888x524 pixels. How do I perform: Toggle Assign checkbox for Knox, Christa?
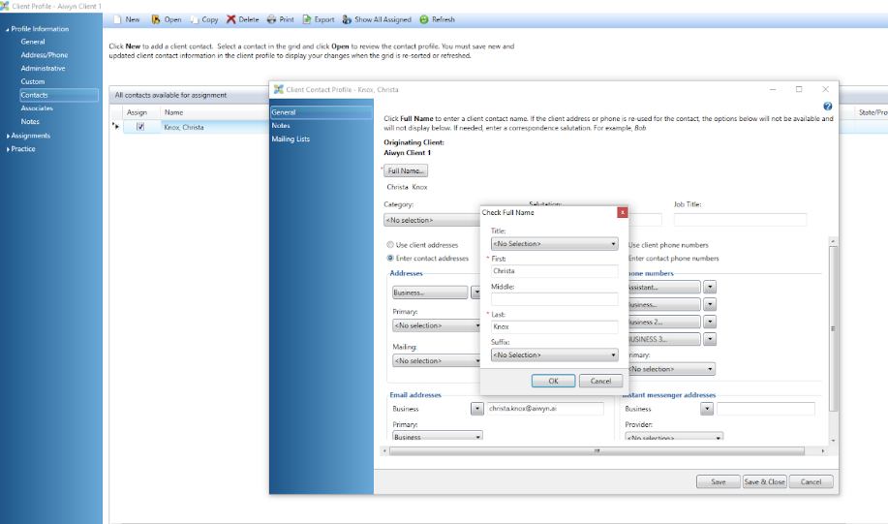[139, 127]
